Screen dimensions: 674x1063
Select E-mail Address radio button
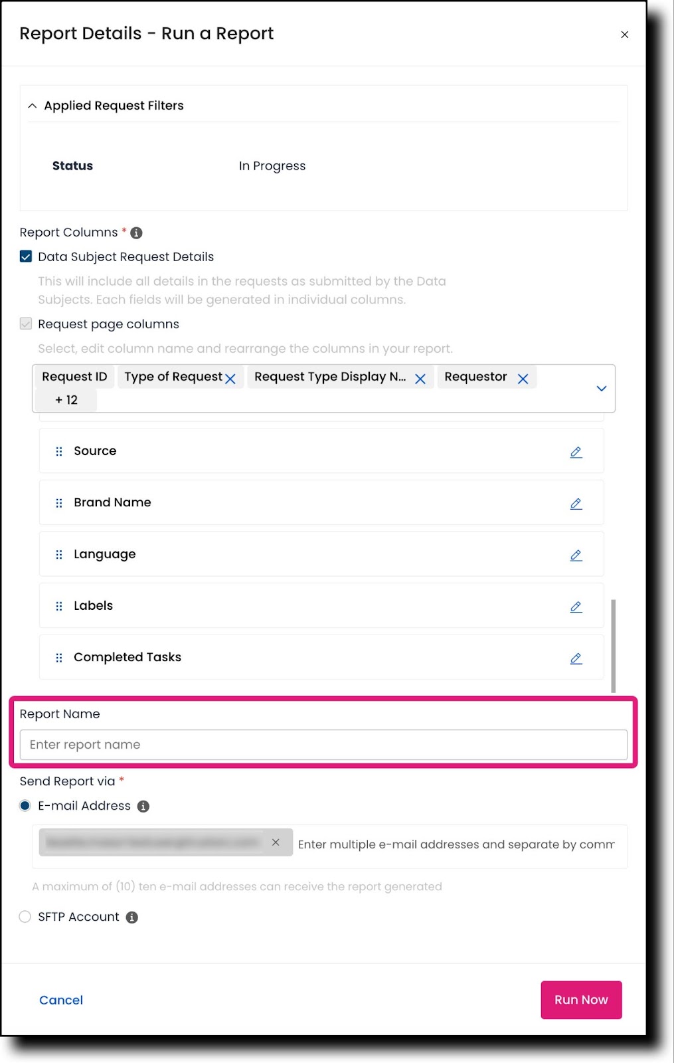[x=25, y=806]
